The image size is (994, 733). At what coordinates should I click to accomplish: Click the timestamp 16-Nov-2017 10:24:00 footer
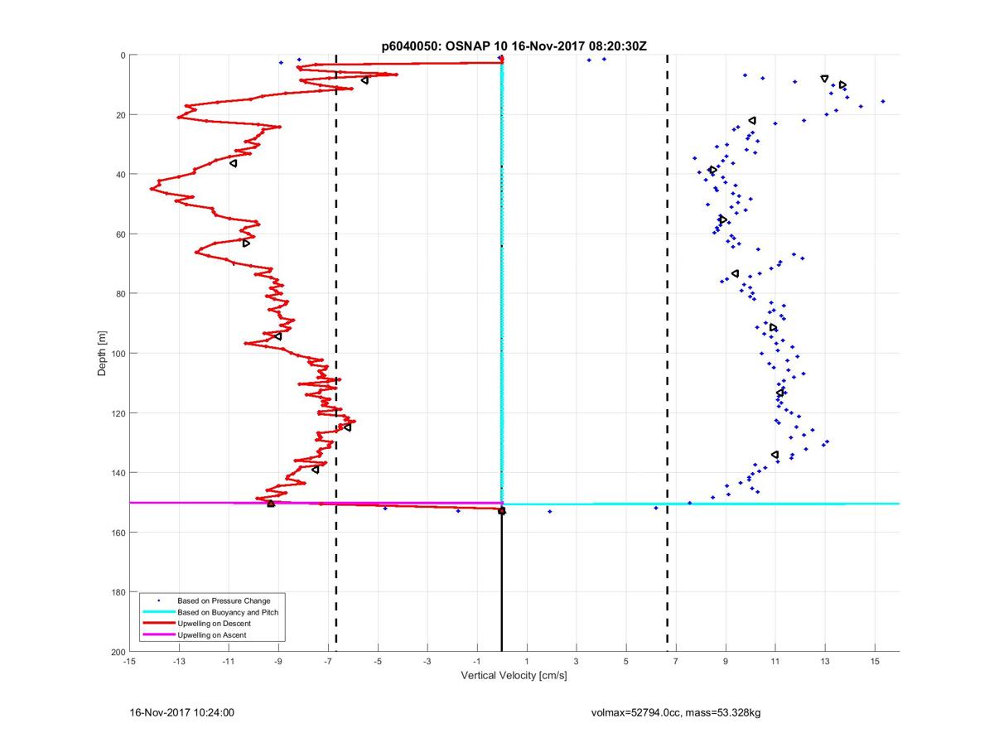(x=182, y=712)
